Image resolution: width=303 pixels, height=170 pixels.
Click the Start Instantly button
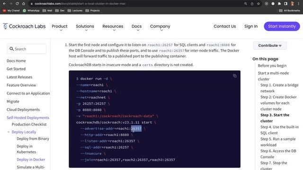pos(282,26)
